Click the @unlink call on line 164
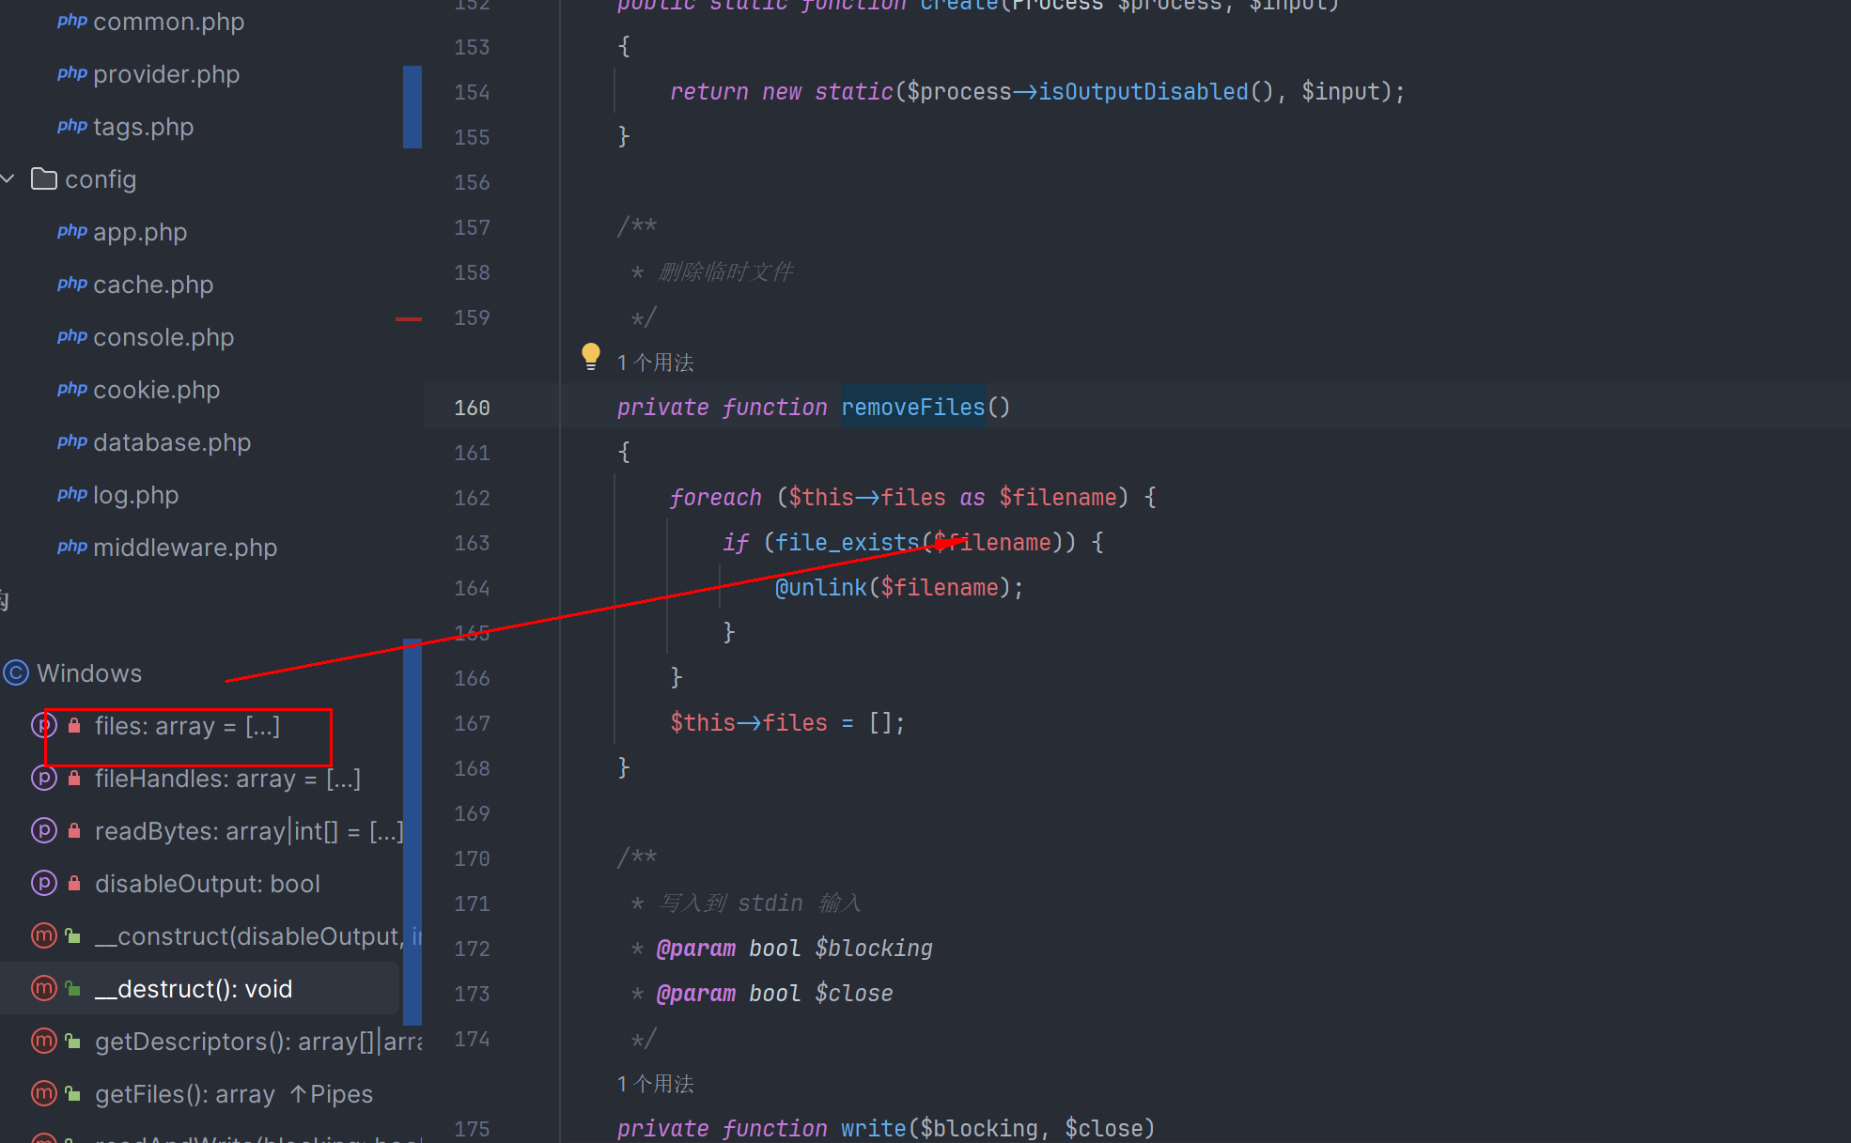Viewport: 1851px width, 1143px height. point(820,587)
